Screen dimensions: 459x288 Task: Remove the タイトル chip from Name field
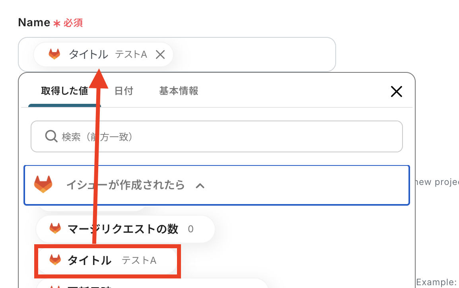(160, 54)
